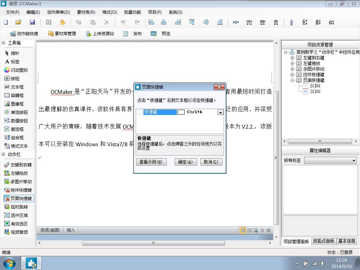The image size is (360, 270).
Task: Select 选中区域 selected region action
Action: (x=16, y=216)
